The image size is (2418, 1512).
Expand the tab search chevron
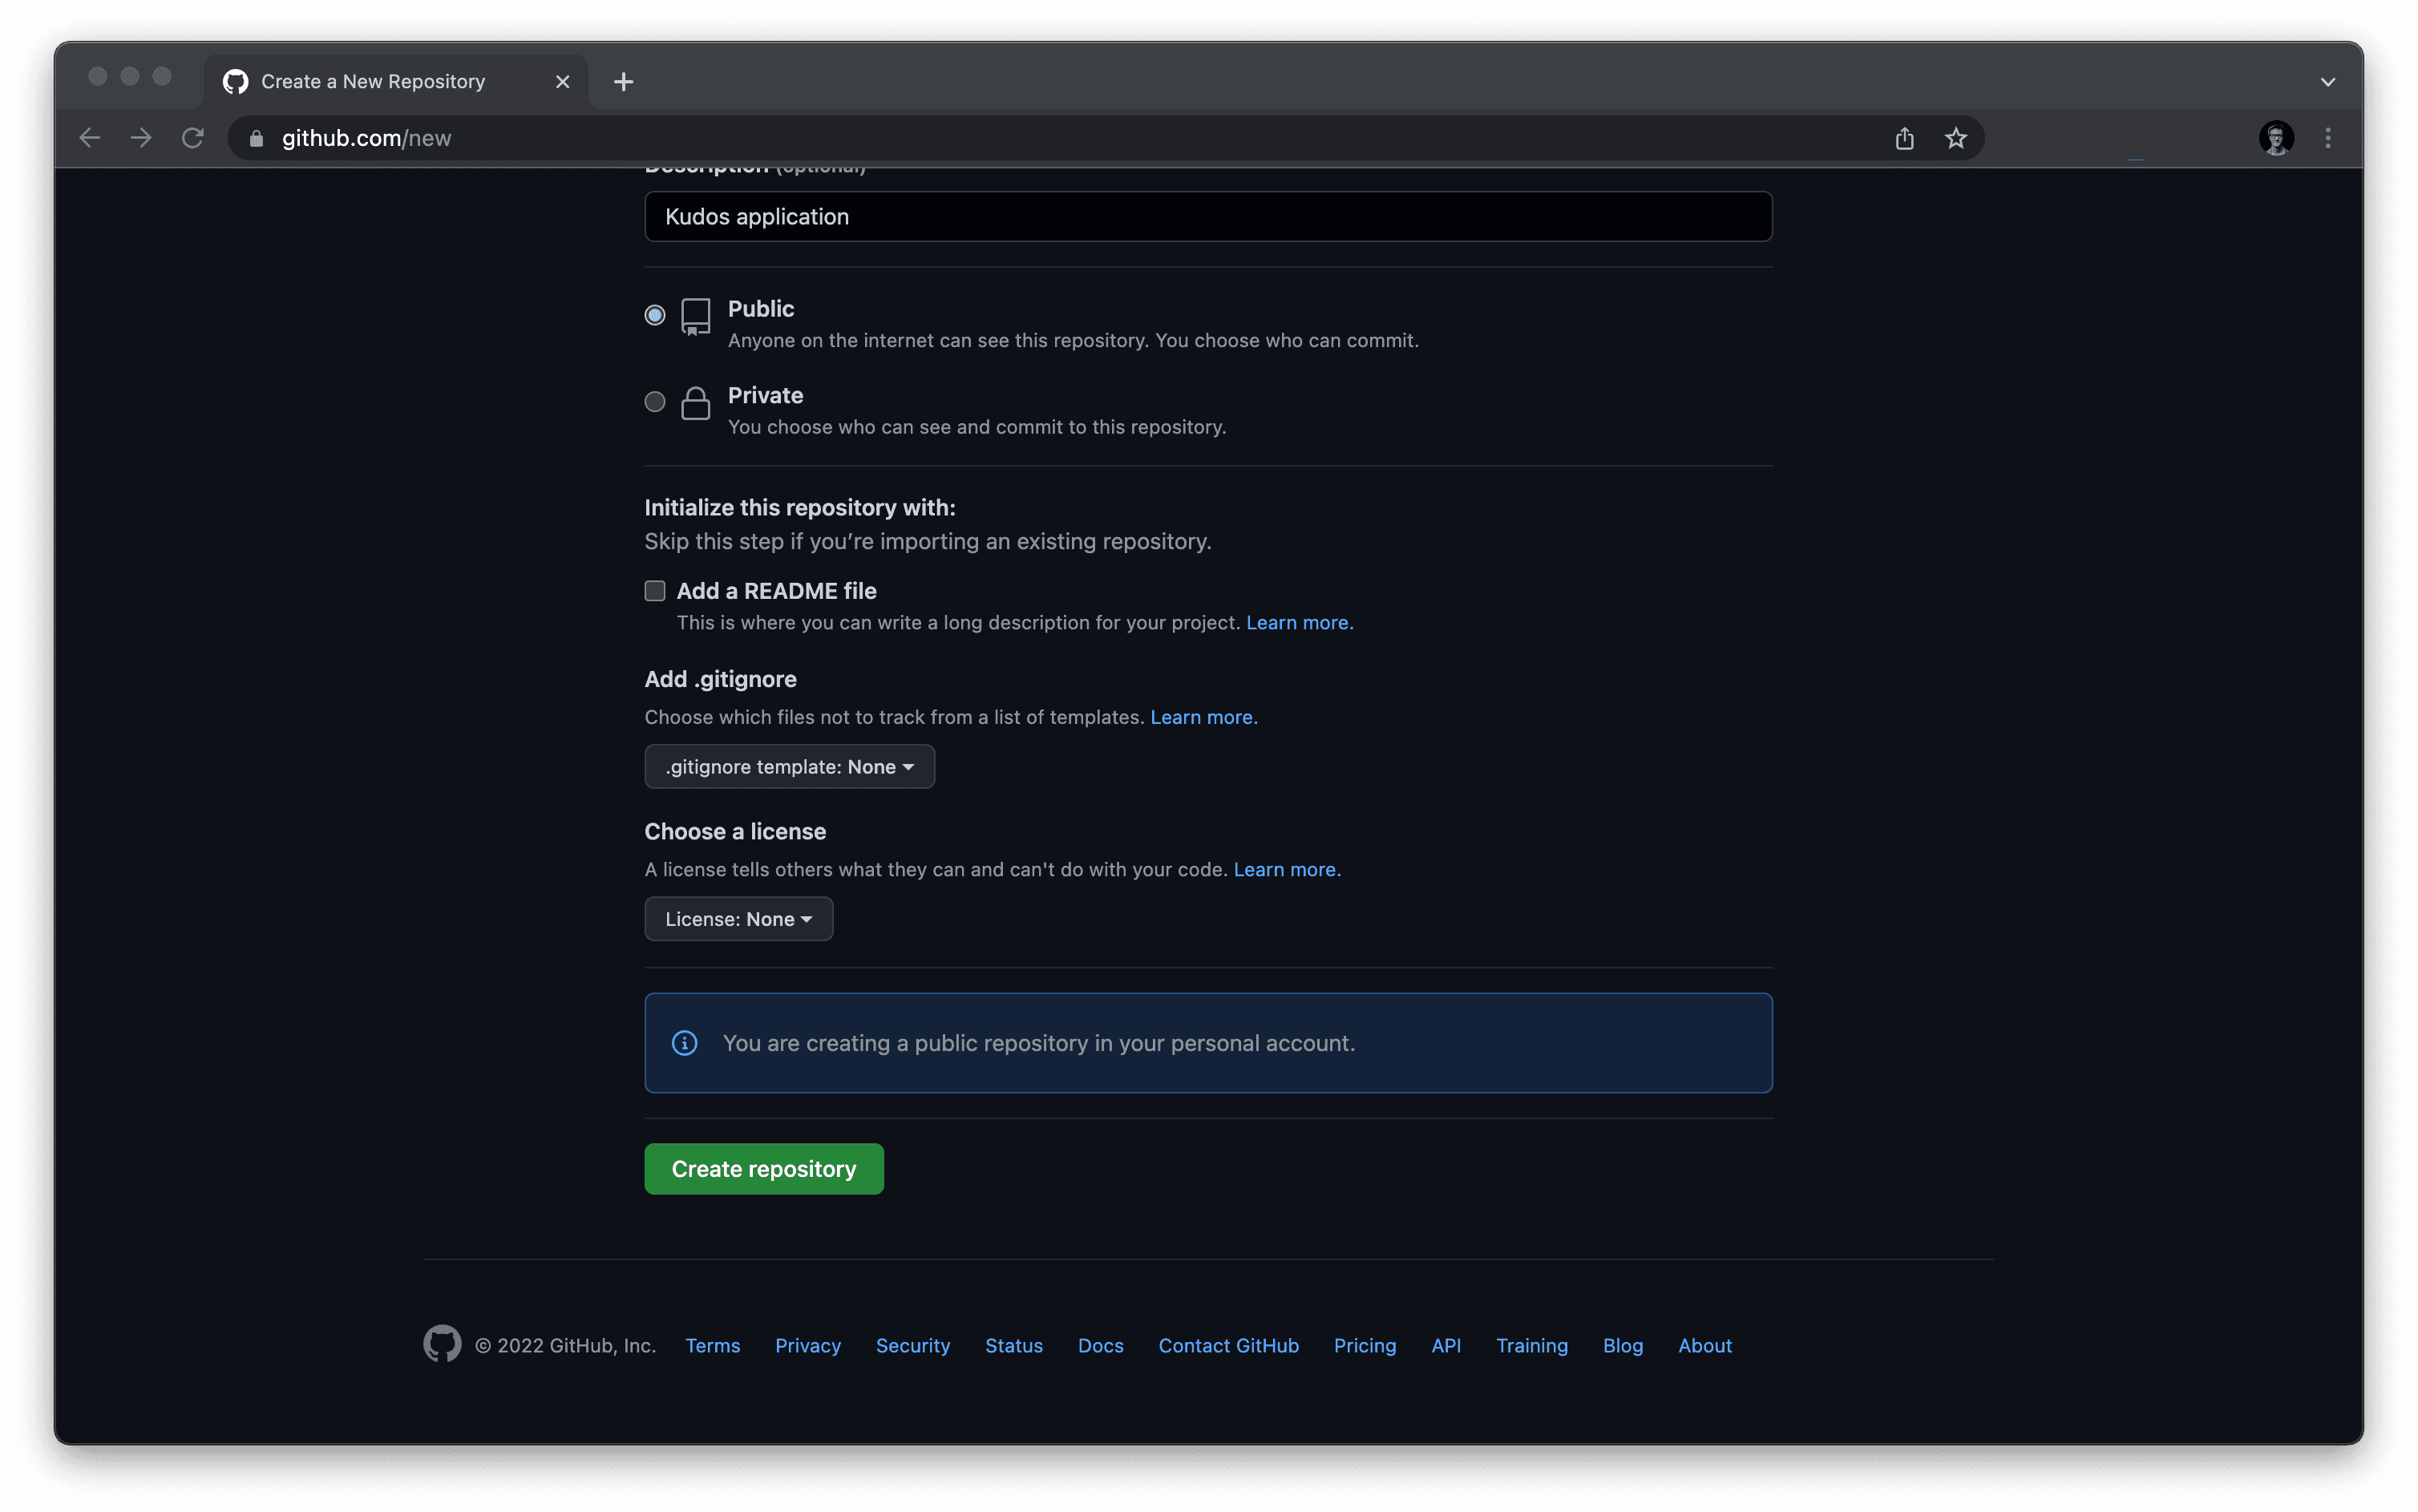click(2327, 82)
